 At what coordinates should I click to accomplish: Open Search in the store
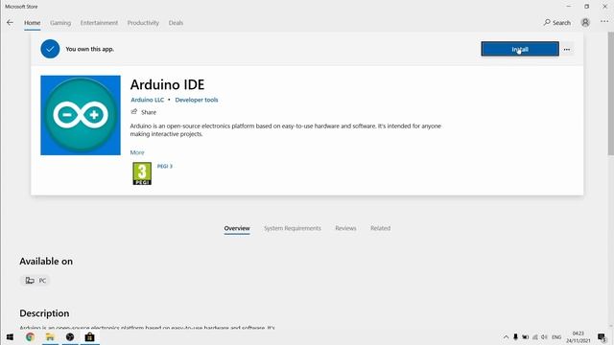556,23
